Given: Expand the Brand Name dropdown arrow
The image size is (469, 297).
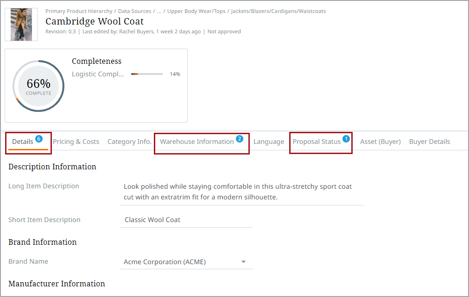Looking at the screenshot, I should (243, 262).
